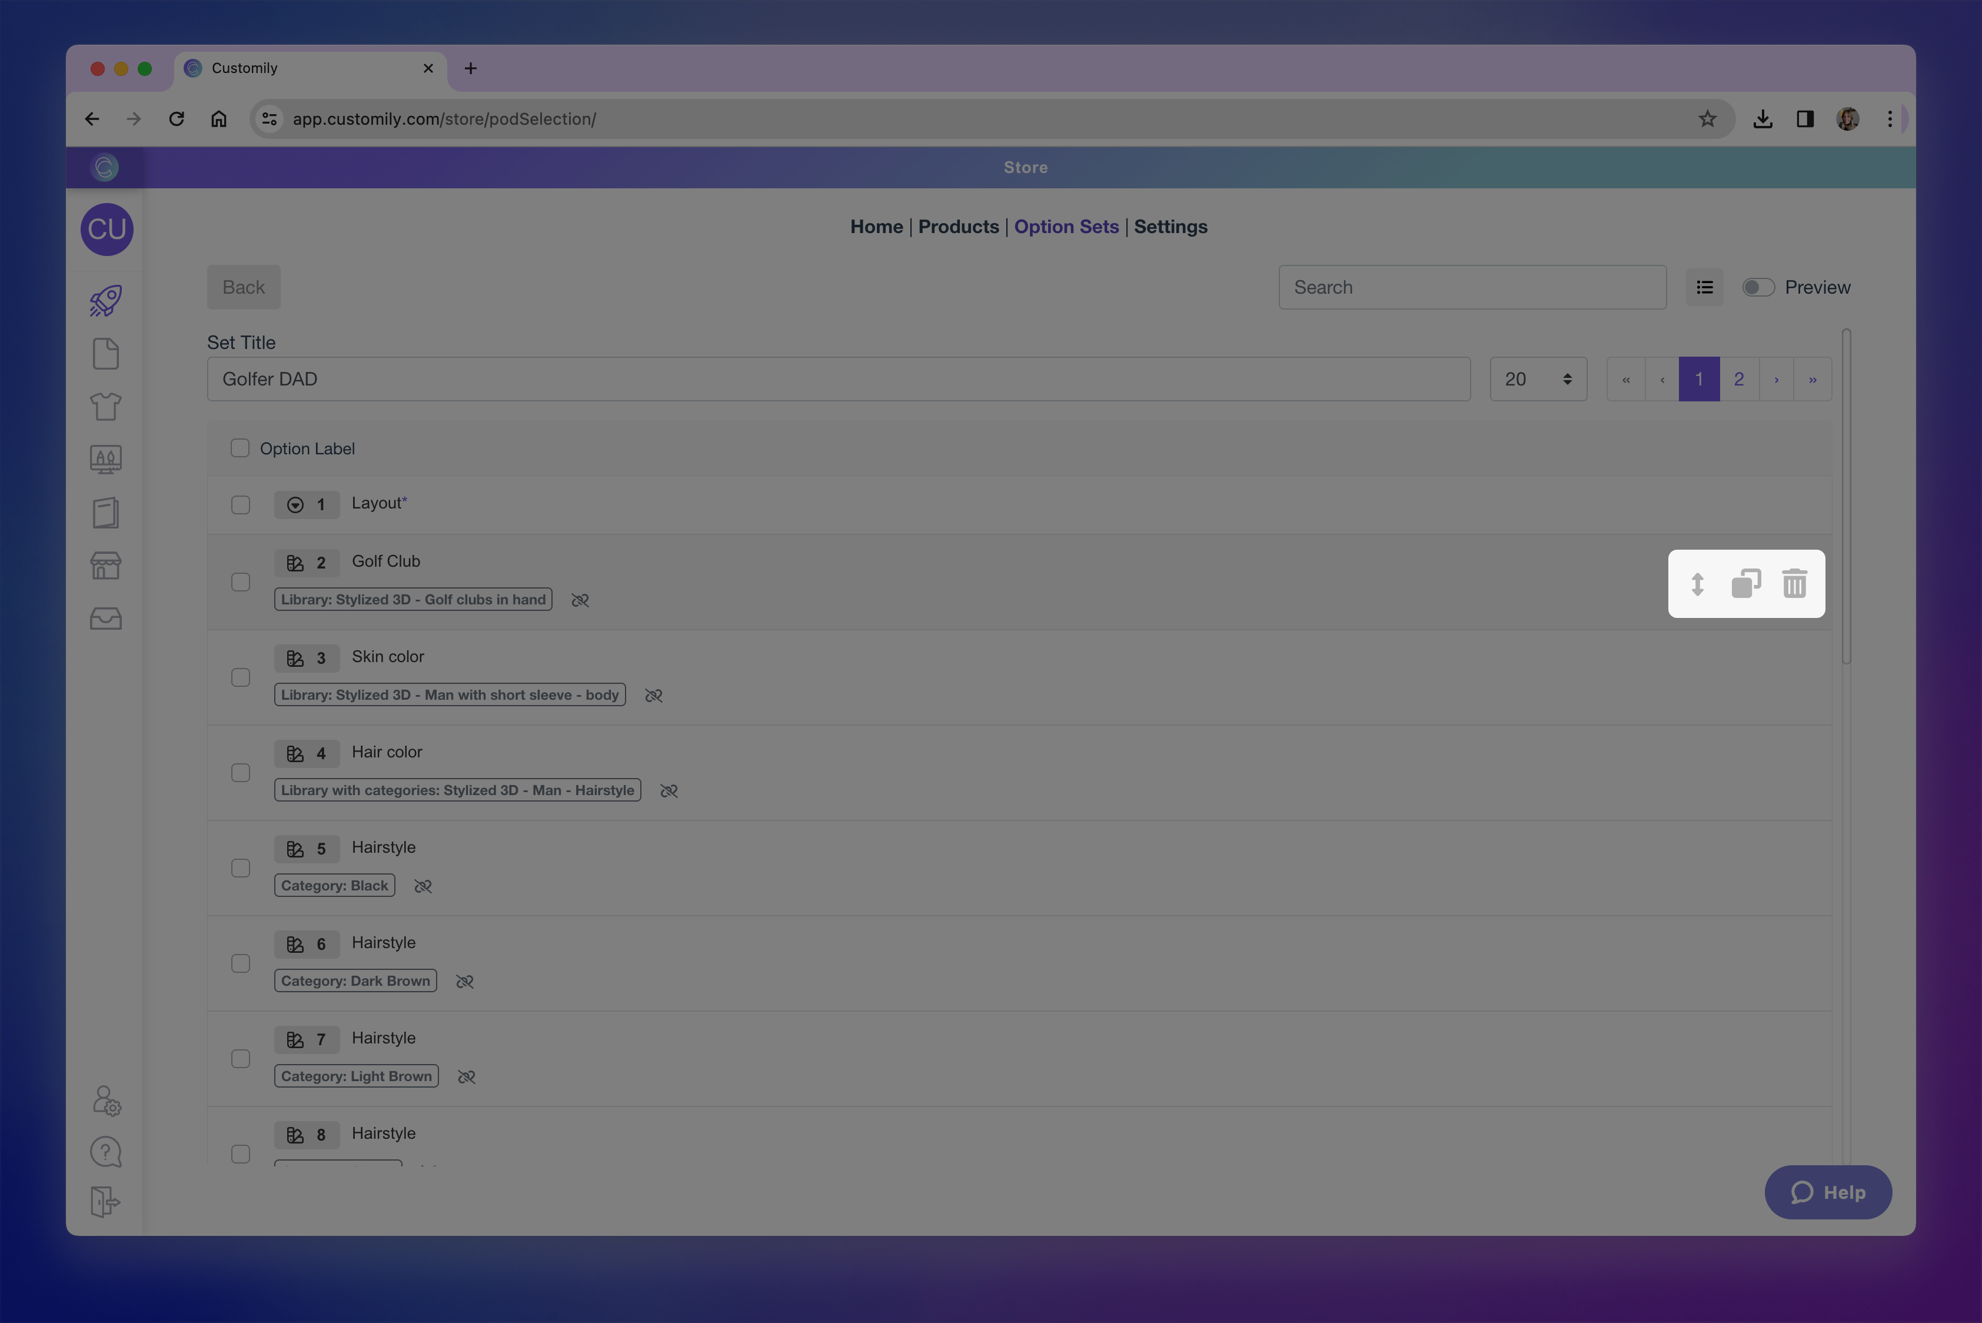Click the duplicate icon for Golf Club option

coord(1746,584)
